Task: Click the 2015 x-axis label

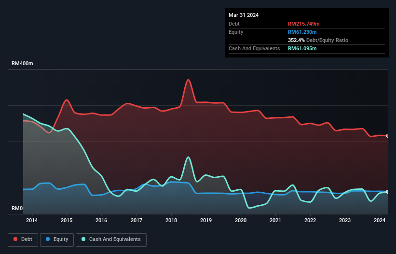Action: (x=67, y=220)
